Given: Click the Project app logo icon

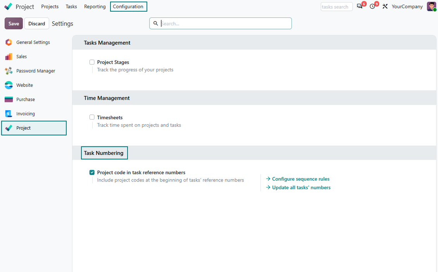Looking at the screenshot, I should (x=9, y=7).
